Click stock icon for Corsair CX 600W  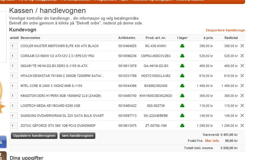click(182, 56)
